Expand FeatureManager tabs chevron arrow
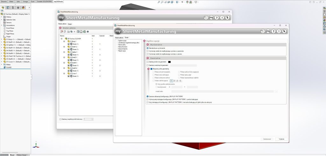 tap(29, 8)
